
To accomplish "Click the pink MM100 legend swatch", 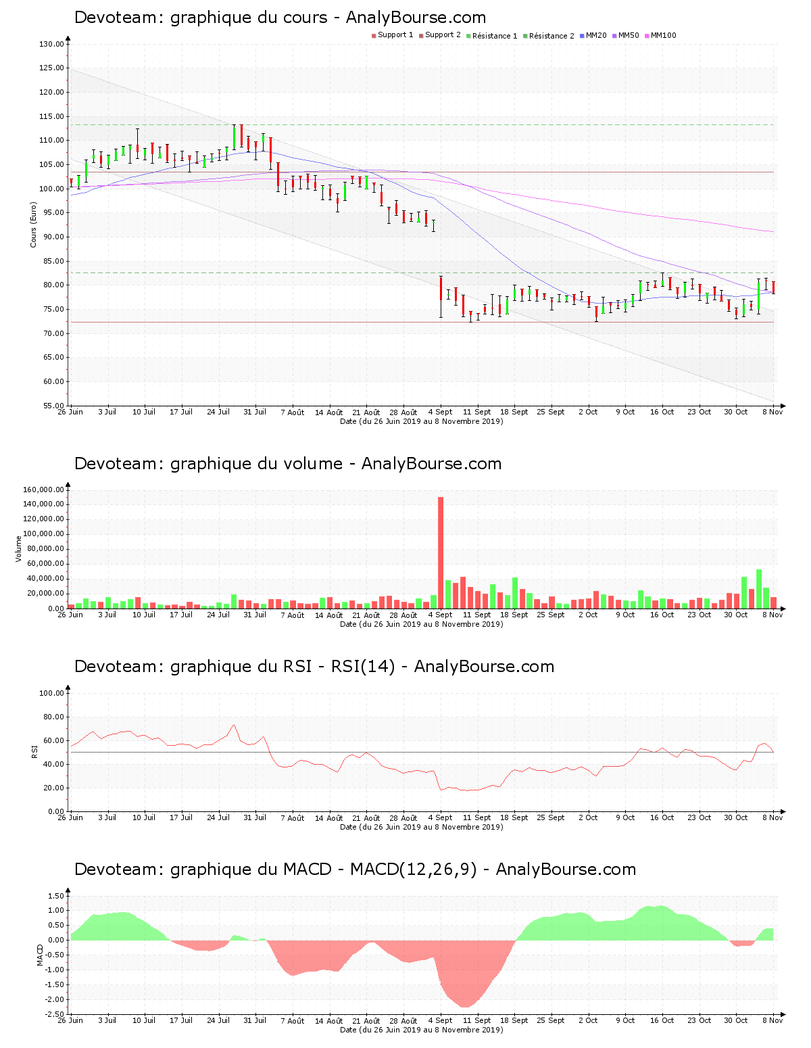I will tap(647, 36).
